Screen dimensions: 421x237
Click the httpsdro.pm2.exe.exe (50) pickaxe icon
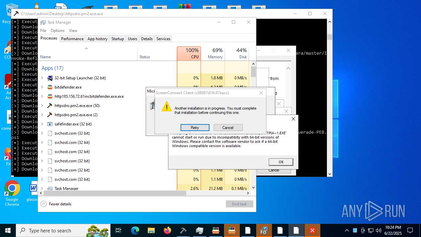[x=50, y=106]
